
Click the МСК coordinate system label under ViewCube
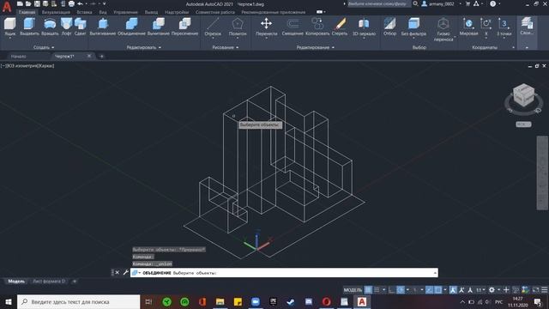[523, 124]
